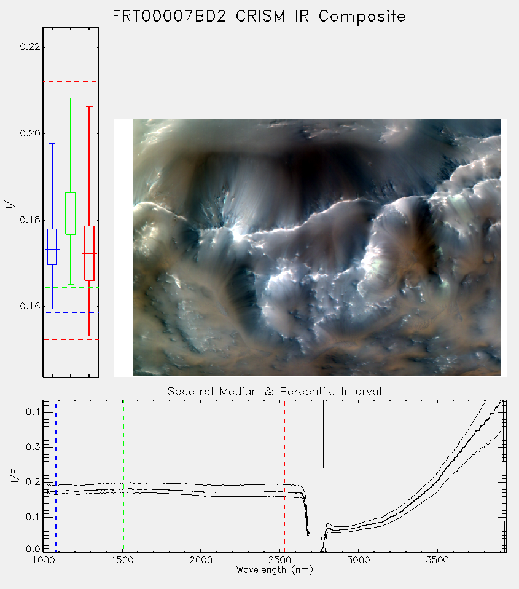
Task: Select the green dashed wavelength marker near 1500
Action: point(123,476)
